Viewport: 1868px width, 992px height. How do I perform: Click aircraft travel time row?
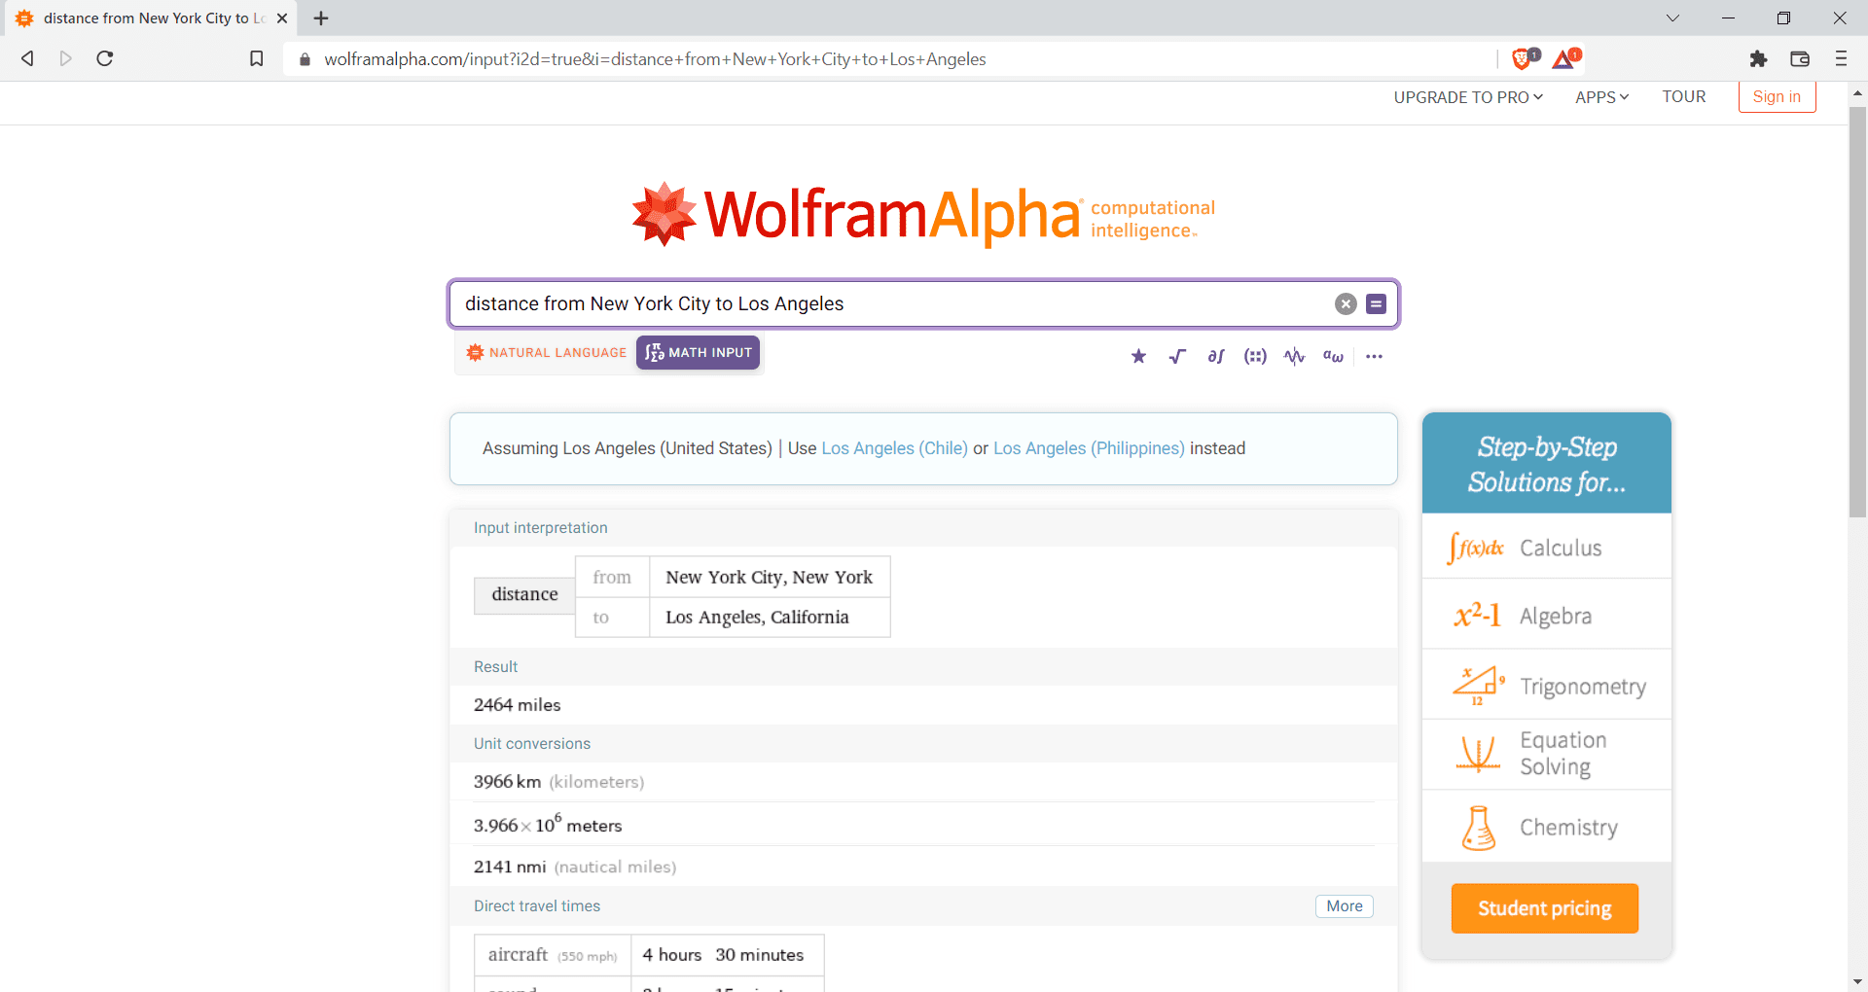click(649, 955)
